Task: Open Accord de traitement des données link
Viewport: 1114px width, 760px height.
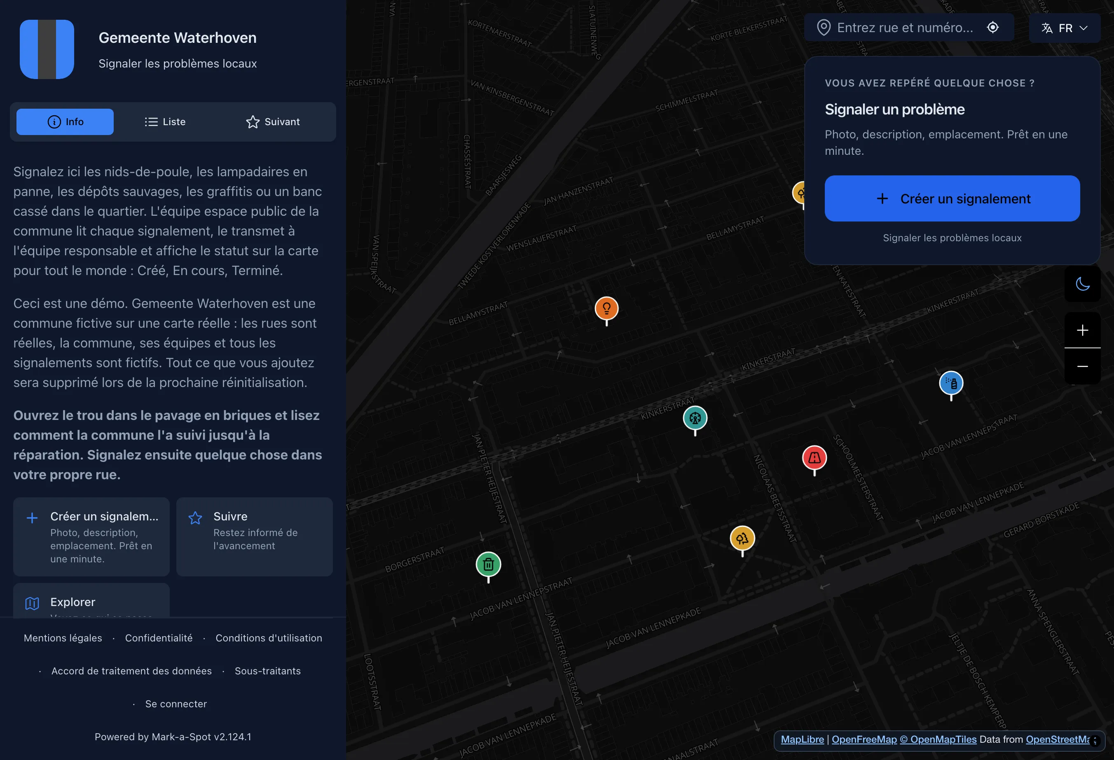Action: (x=131, y=671)
